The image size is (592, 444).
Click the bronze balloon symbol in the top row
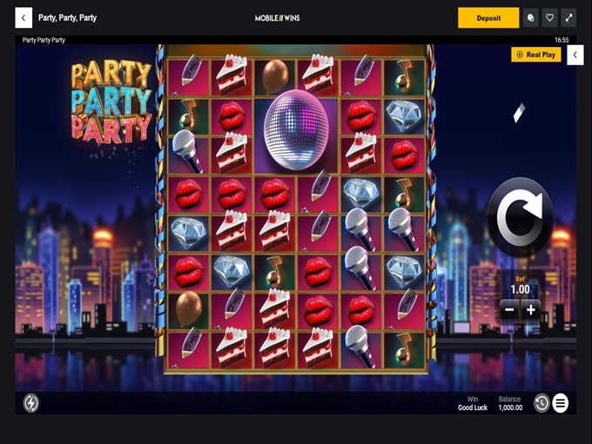(x=275, y=76)
